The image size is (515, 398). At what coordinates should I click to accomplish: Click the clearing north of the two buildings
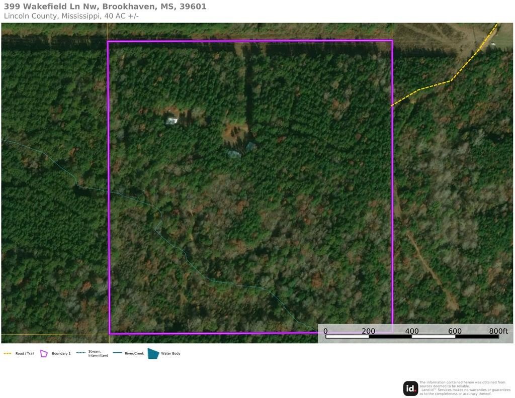click(x=235, y=132)
